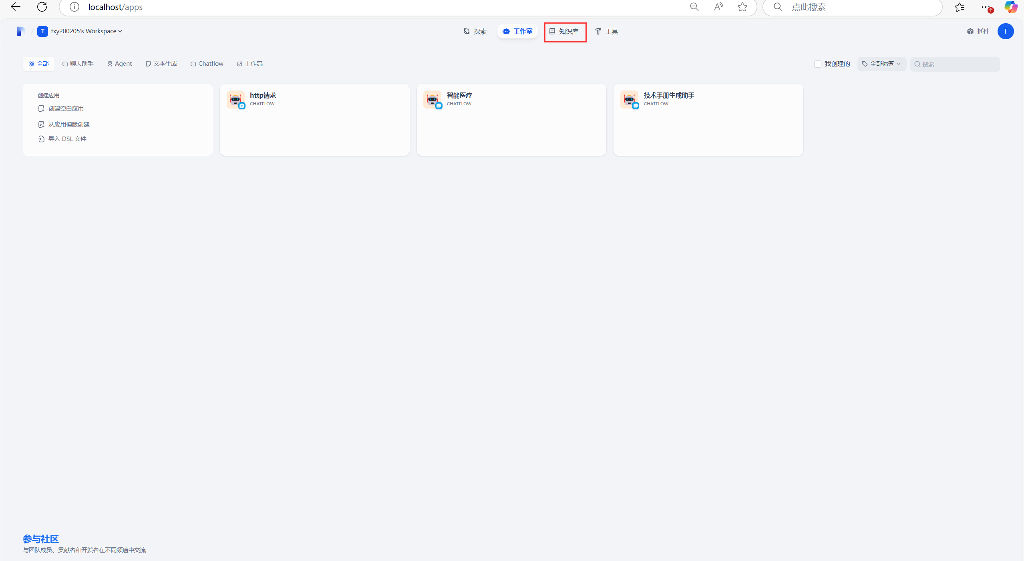Click 导入 DSL 文件
Screen dimensions: 1024x561
click(67, 139)
